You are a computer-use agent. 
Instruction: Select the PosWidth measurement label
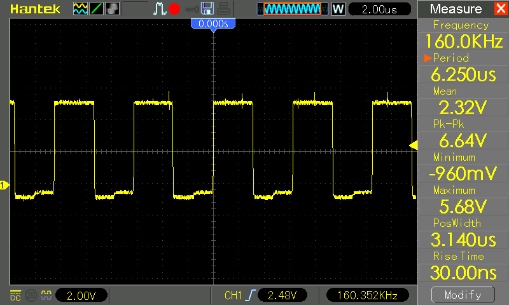click(x=457, y=223)
